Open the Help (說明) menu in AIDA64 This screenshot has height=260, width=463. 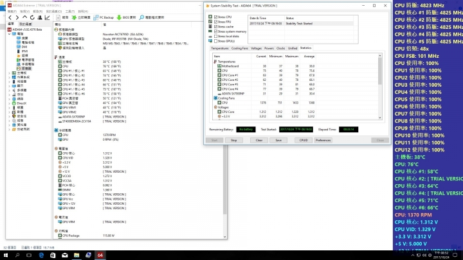[x=83, y=12]
